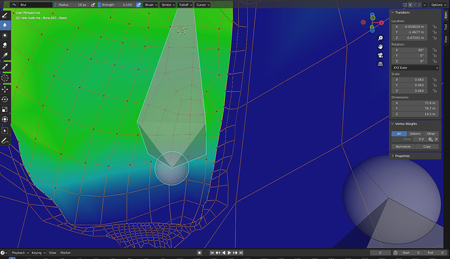Viewport: 450px width, 259px height.
Task: Collapse the Transform panel
Action: [393, 12]
